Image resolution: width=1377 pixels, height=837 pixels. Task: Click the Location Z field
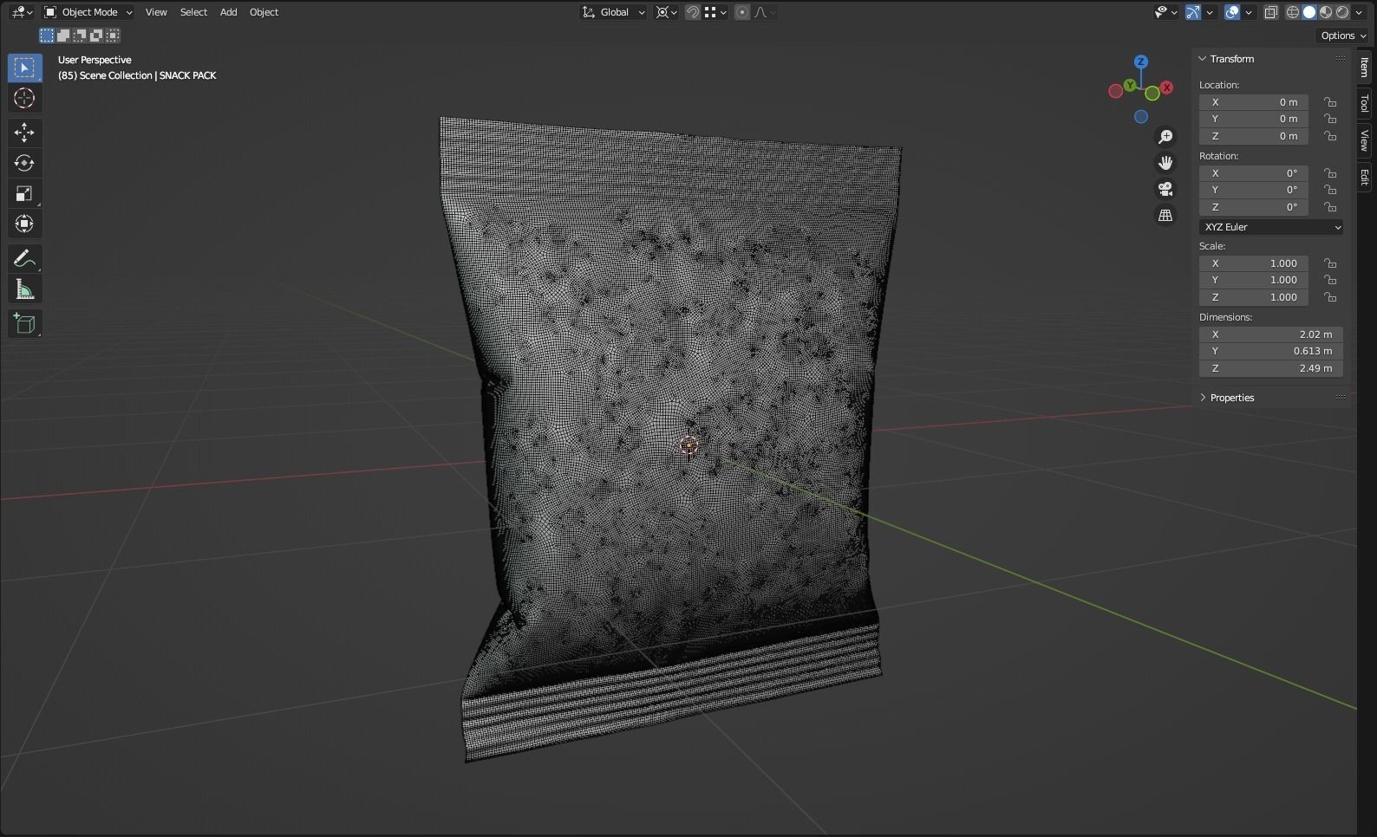tap(1253, 136)
